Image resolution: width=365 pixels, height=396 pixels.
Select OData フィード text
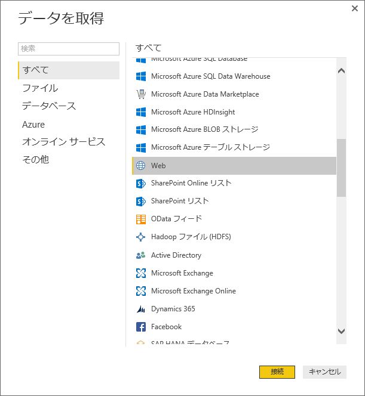pyautogui.click(x=176, y=219)
